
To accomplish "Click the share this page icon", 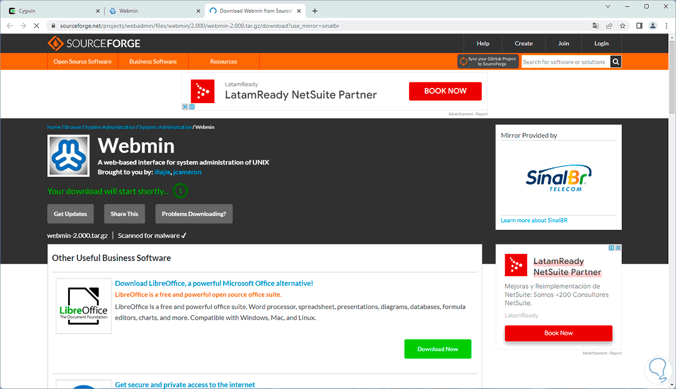I will pos(609,26).
